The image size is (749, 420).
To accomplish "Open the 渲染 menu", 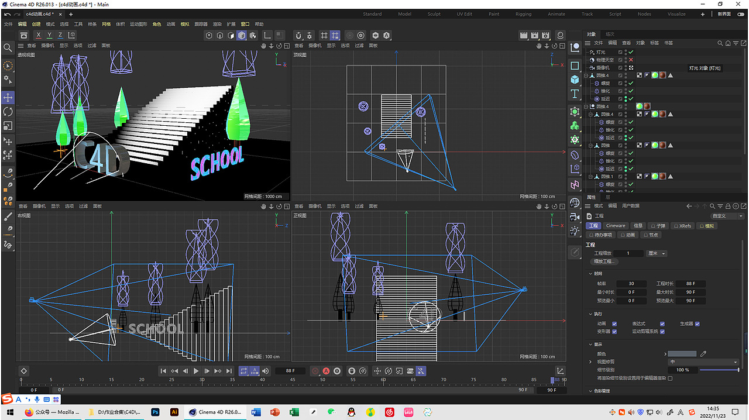I will coord(217,24).
